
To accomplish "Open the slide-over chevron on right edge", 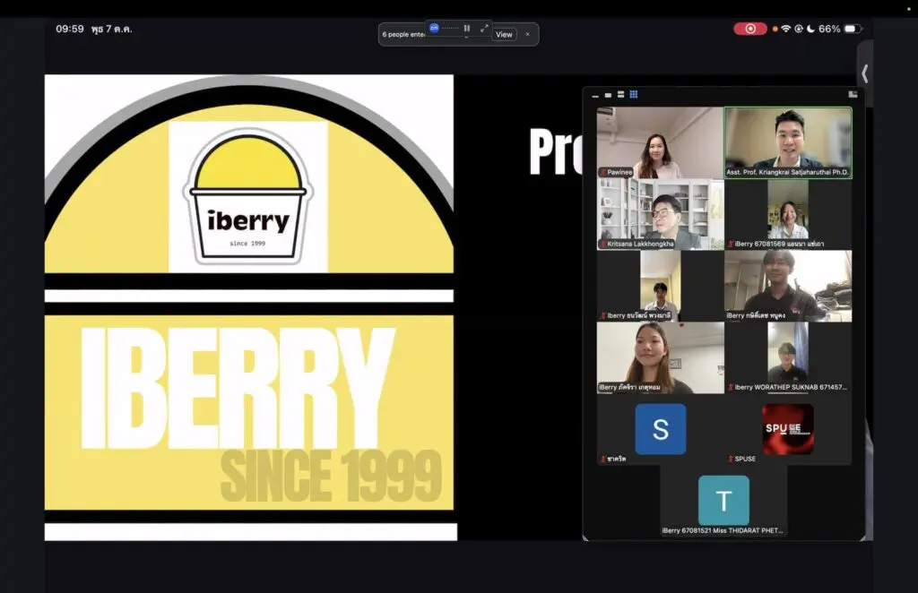I will click(865, 73).
